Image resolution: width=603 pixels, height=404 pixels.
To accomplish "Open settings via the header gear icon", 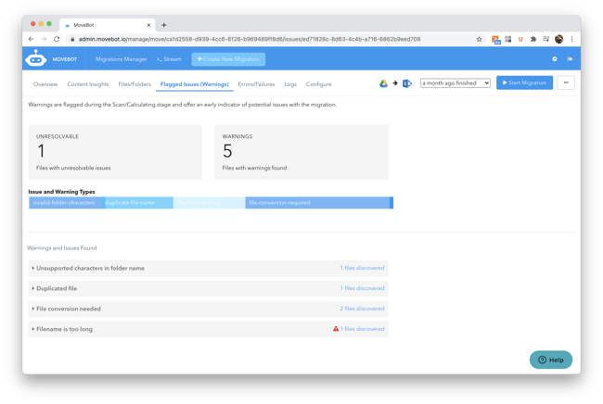I will coord(555,59).
